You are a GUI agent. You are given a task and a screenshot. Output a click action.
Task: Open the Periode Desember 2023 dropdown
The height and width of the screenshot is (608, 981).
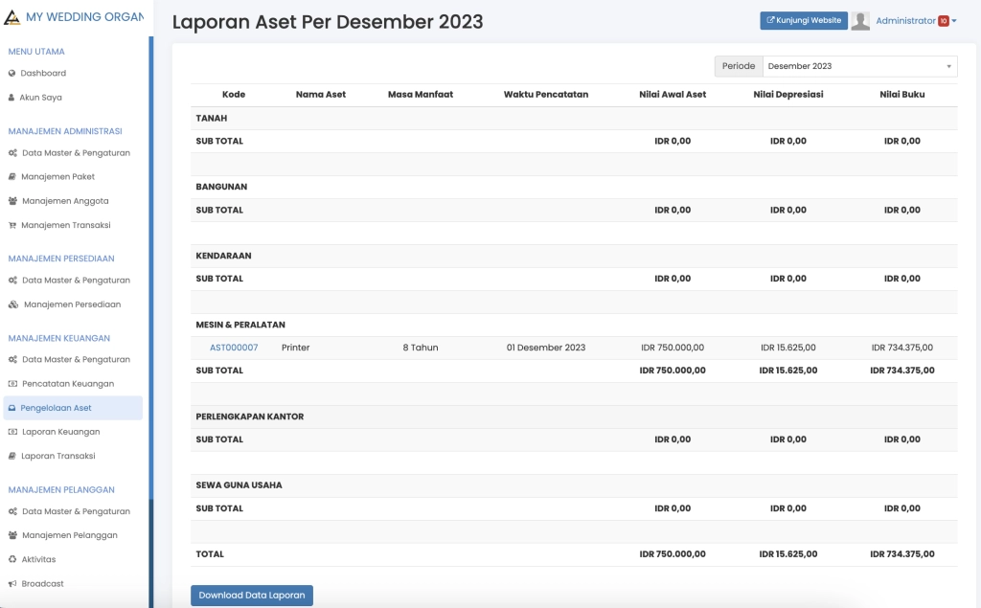point(859,66)
